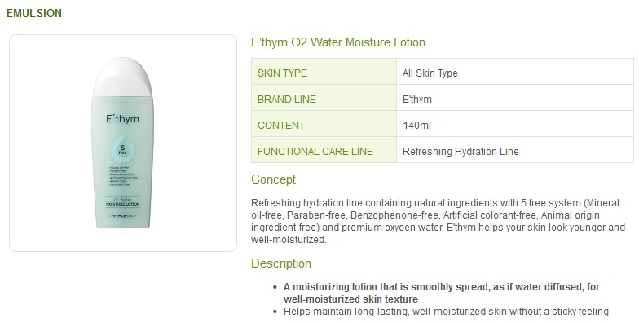This screenshot has height=323, width=639.
Task: Click the Concept paragraph about 5 free system
Action: pos(438,221)
